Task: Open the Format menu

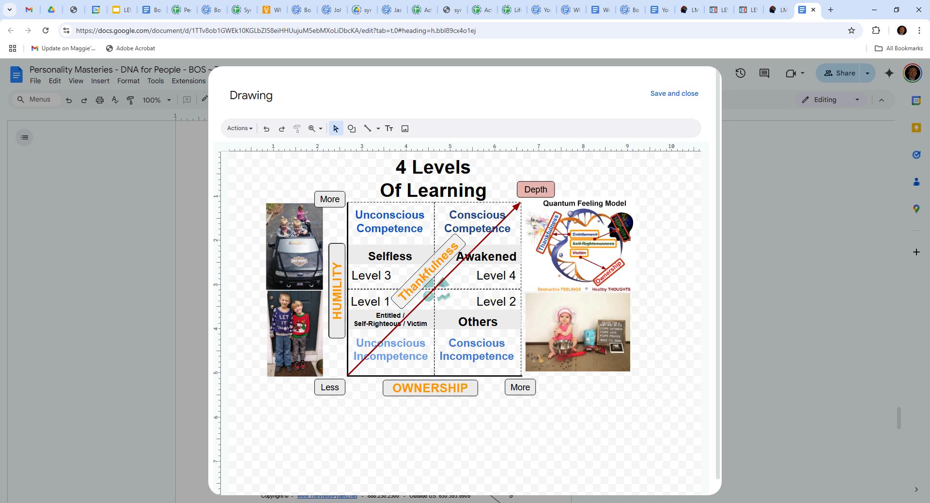Action: coord(128,81)
